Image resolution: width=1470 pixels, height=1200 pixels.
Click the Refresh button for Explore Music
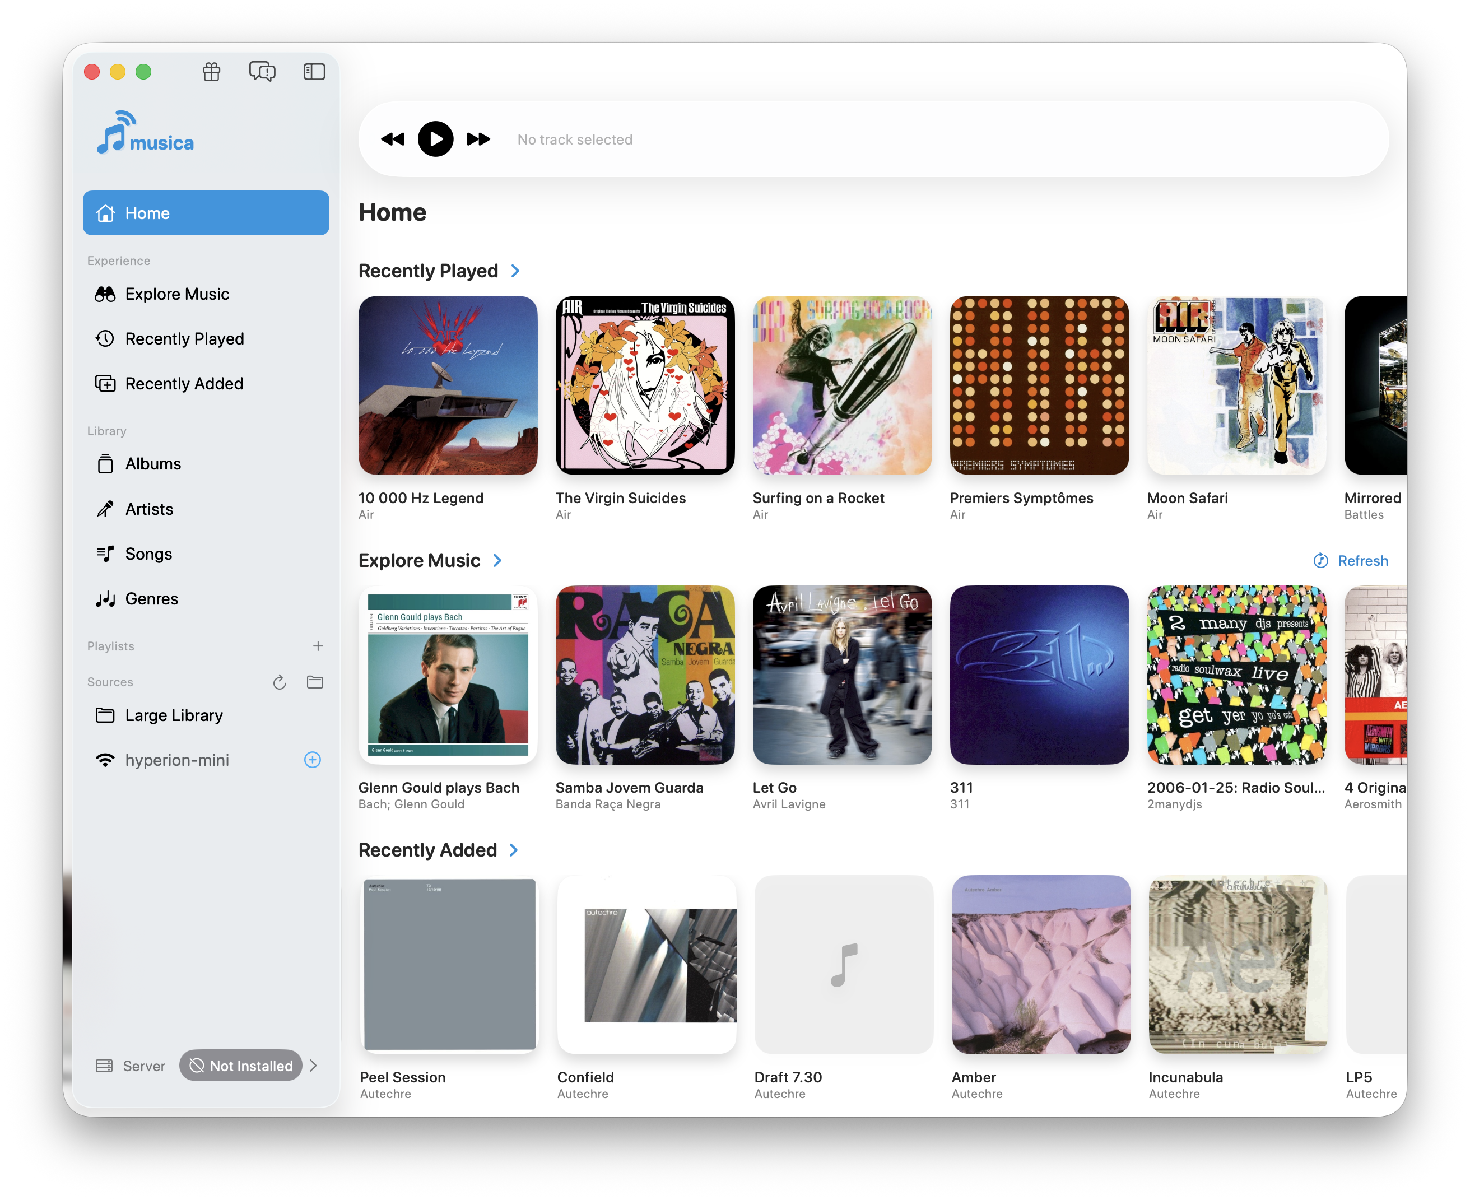1351,561
